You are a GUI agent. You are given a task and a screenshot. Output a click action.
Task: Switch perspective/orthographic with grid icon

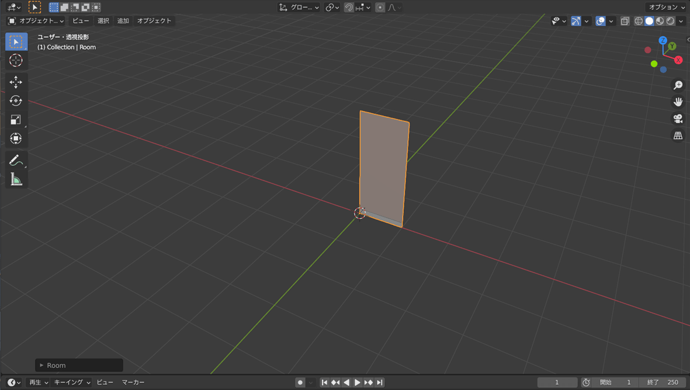[x=678, y=135]
